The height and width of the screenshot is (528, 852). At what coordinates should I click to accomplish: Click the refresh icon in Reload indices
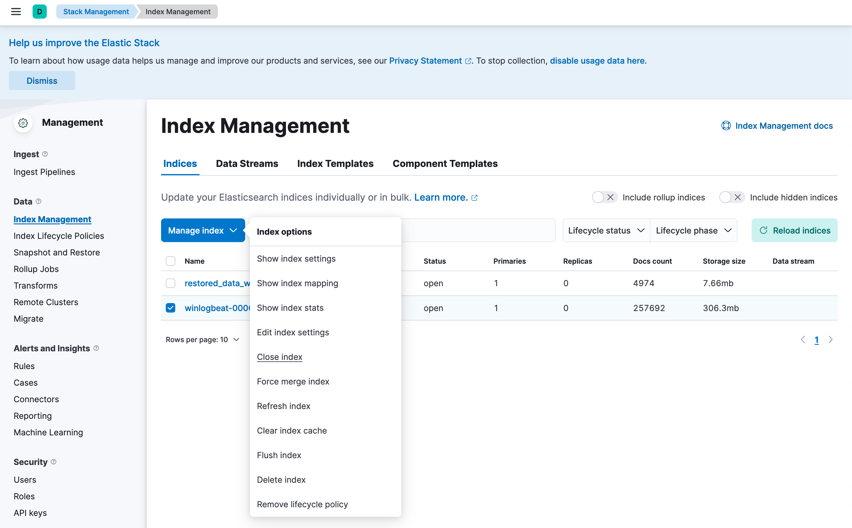[764, 230]
